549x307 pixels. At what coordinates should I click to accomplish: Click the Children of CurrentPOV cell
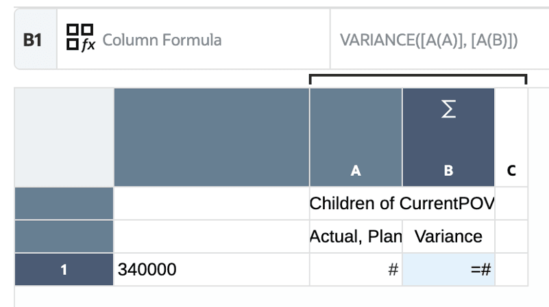coord(402,204)
